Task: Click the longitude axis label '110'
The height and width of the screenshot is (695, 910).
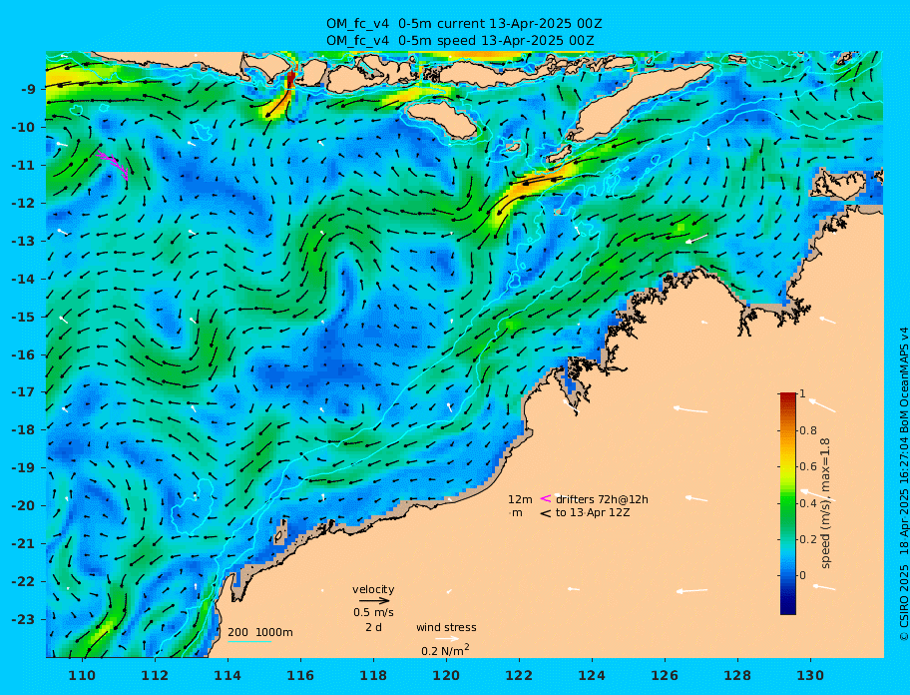Action: coord(83,675)
